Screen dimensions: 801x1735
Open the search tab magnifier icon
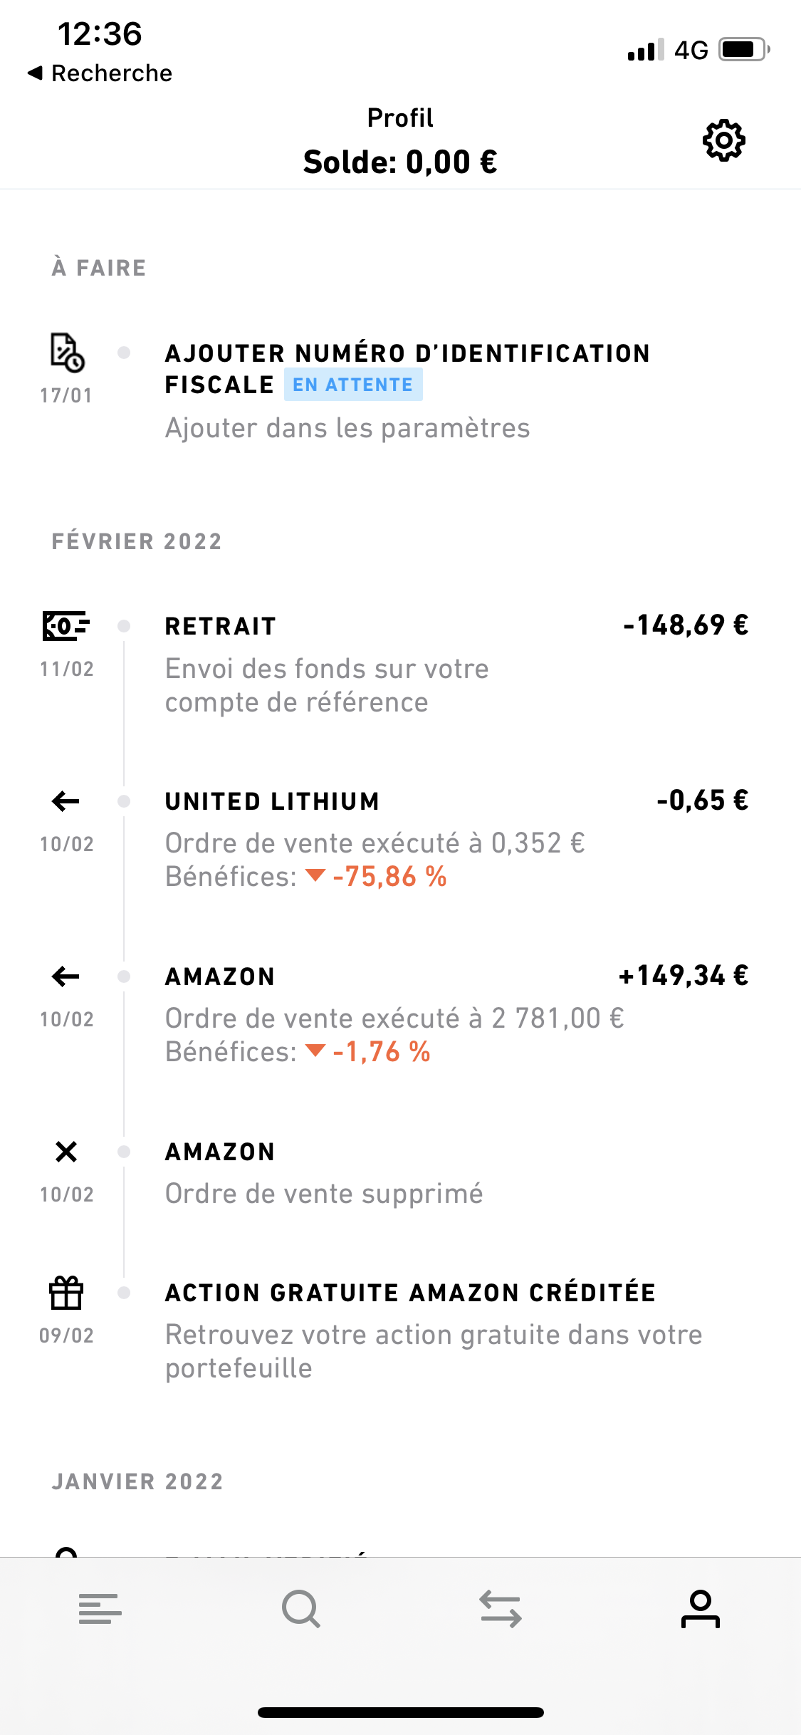click(300, 1609)
